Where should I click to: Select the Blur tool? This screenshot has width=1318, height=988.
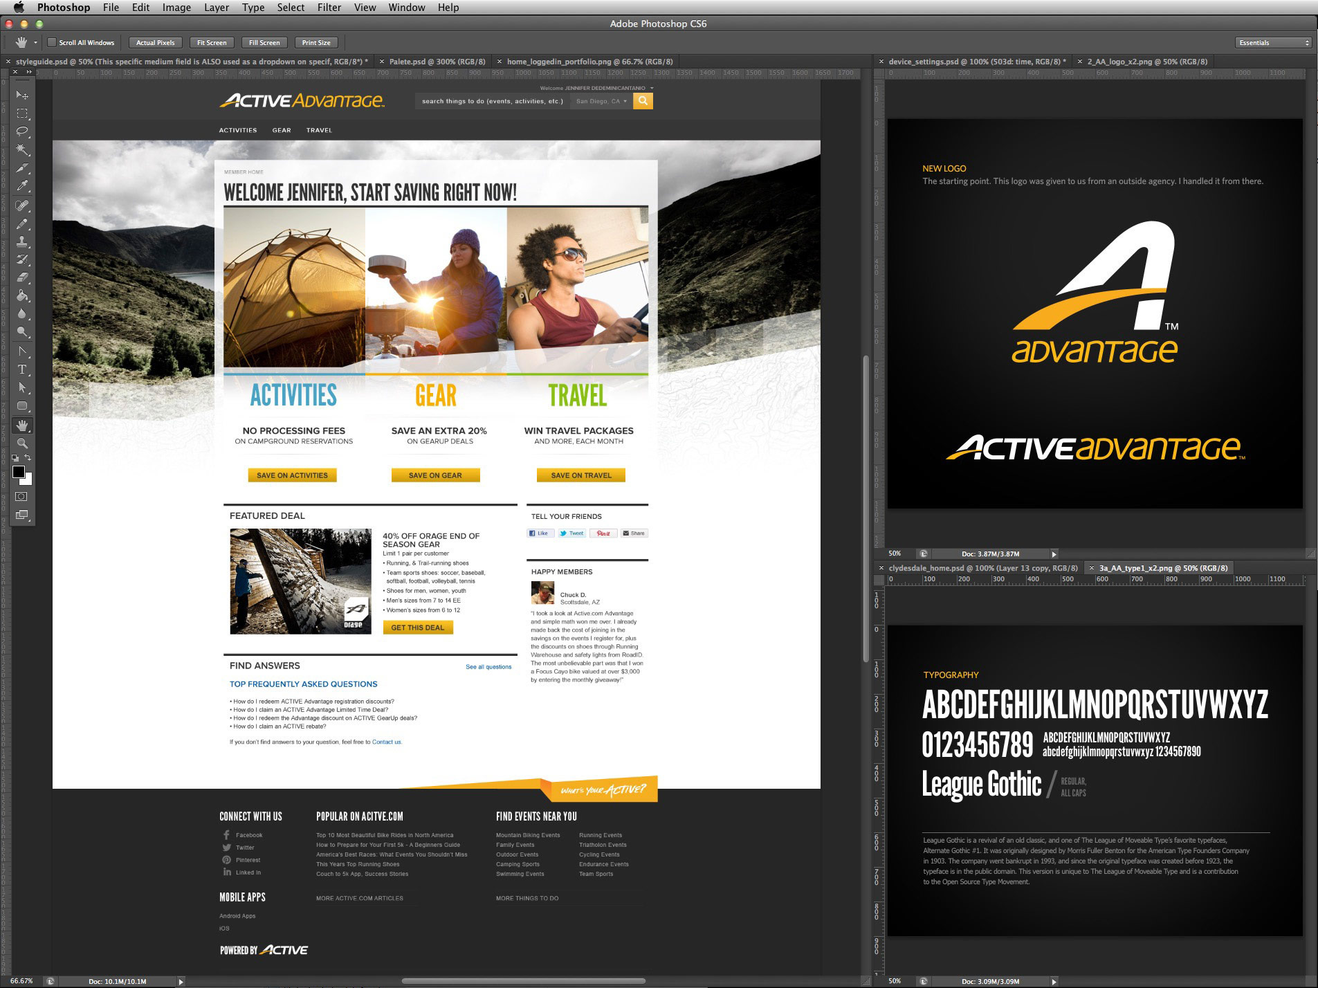22,314
